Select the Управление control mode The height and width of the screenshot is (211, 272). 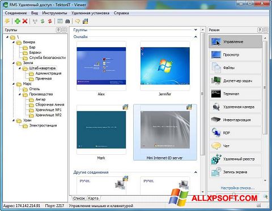[235, 42]
